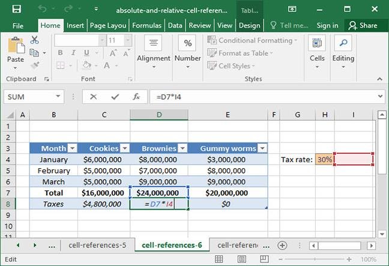Click Sign in link in the title area
The height and width of the screenshot is (266, 389).
[x=327, y=26]
